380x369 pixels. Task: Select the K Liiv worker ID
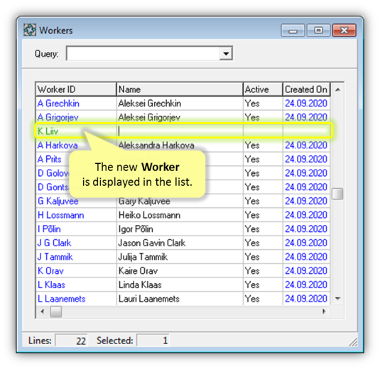(x=48, y=131)
